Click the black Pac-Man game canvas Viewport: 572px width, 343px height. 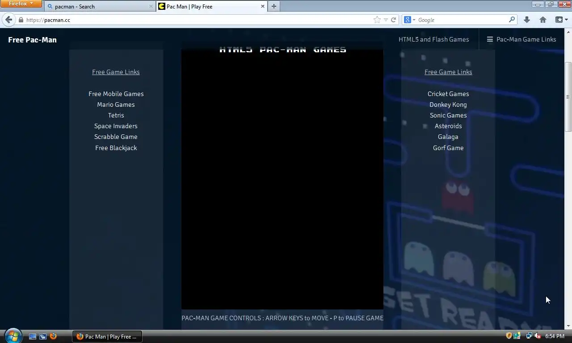[x=282, y=182]
